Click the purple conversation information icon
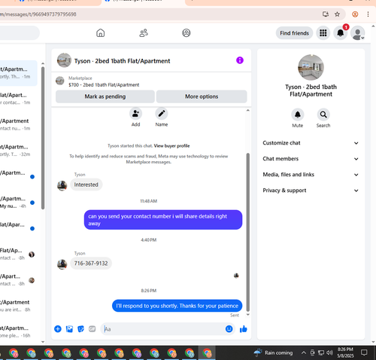 (240, 60)
